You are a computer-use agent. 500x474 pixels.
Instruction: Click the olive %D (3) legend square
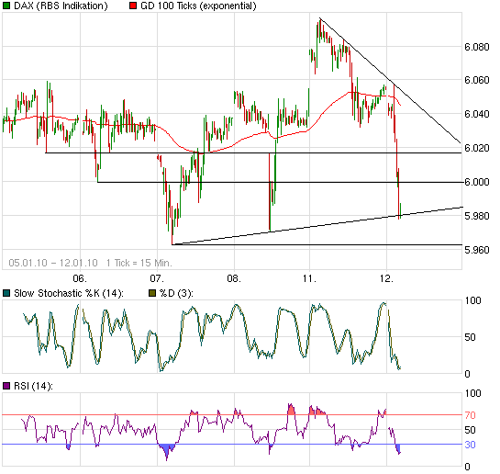[152, 293]
